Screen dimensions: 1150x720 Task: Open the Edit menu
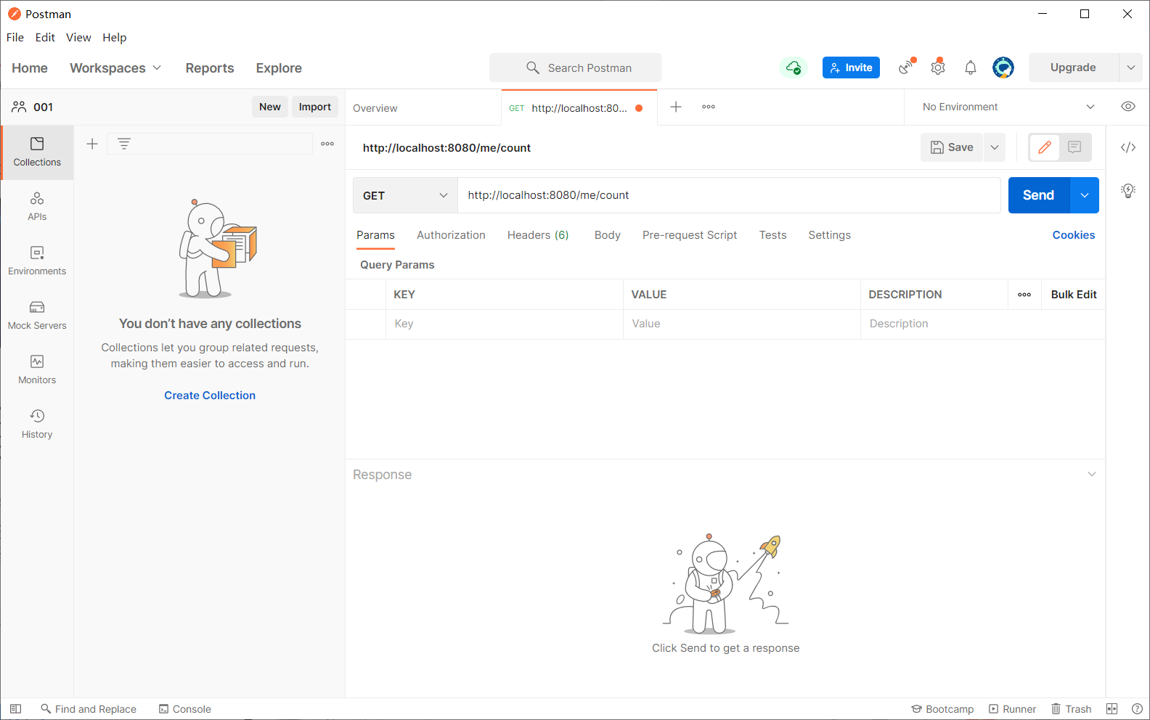(45, 37)
